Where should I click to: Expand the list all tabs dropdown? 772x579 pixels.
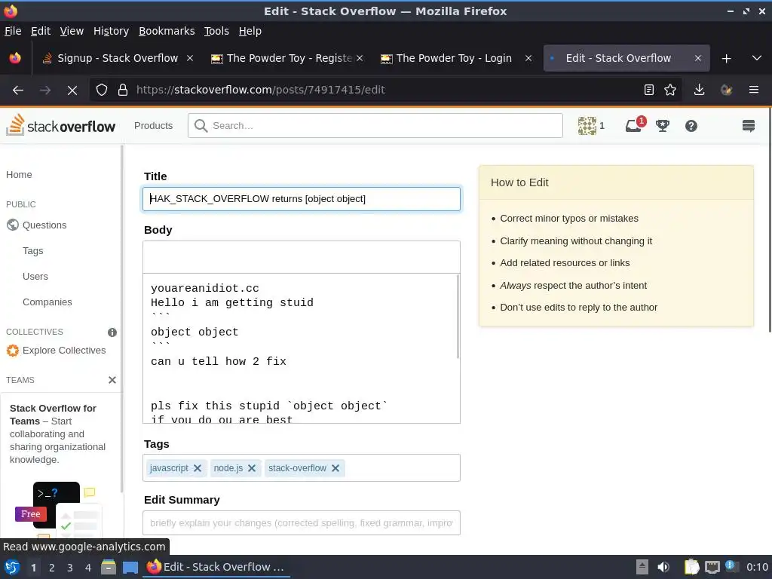(757, 59)
